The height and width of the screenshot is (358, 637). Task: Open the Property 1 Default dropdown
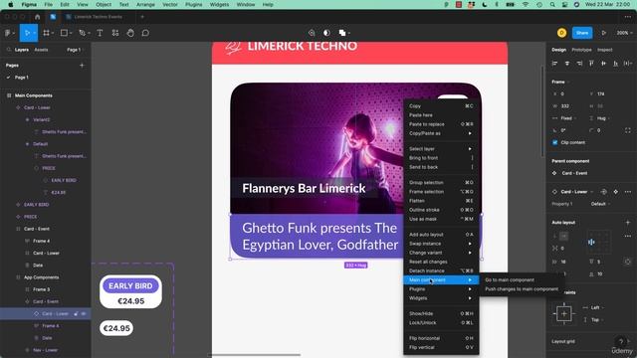pos(600,204)
